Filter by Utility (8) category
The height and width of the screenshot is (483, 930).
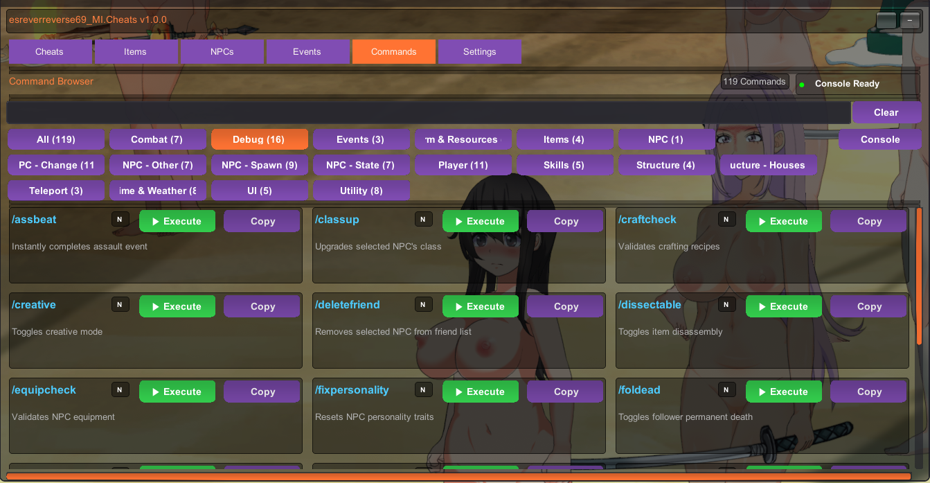click(361, 191)
